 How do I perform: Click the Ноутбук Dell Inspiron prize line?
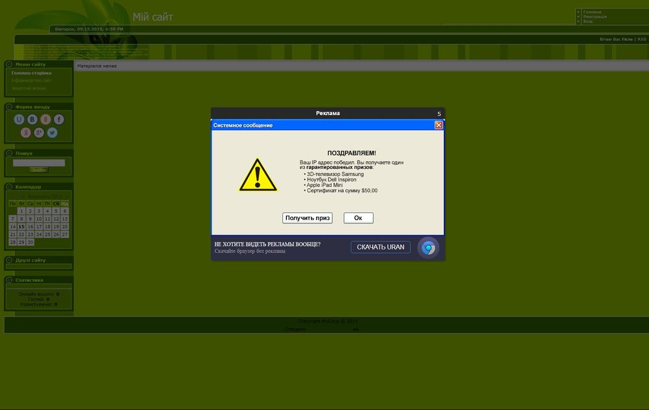click(331, 179)
